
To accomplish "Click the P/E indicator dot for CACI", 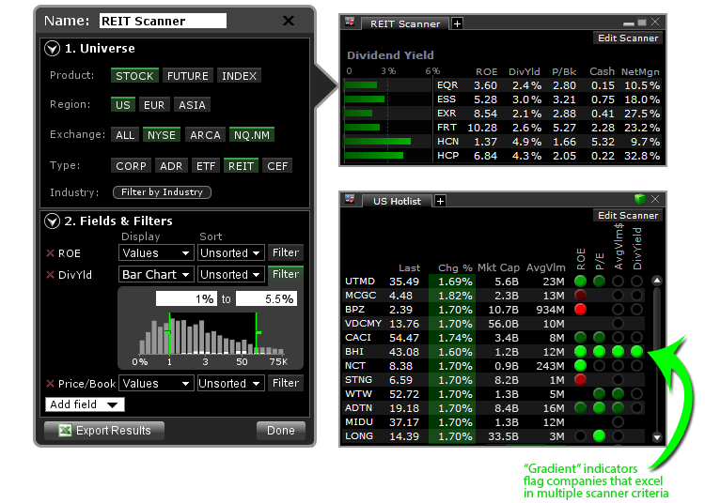I will [599, 338].
